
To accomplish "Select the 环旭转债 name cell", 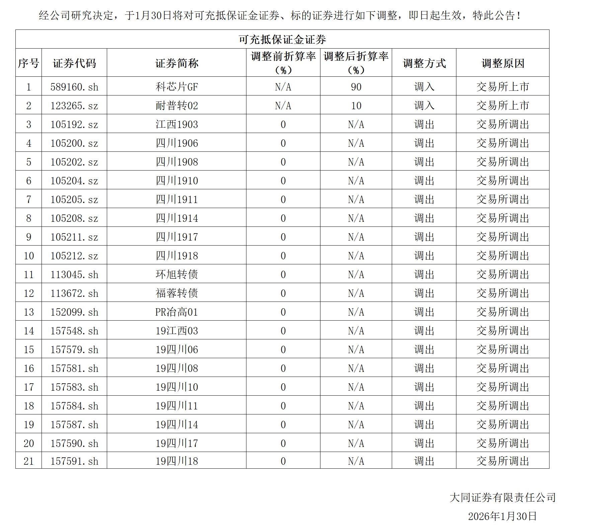I will click(x=176, y=274).
